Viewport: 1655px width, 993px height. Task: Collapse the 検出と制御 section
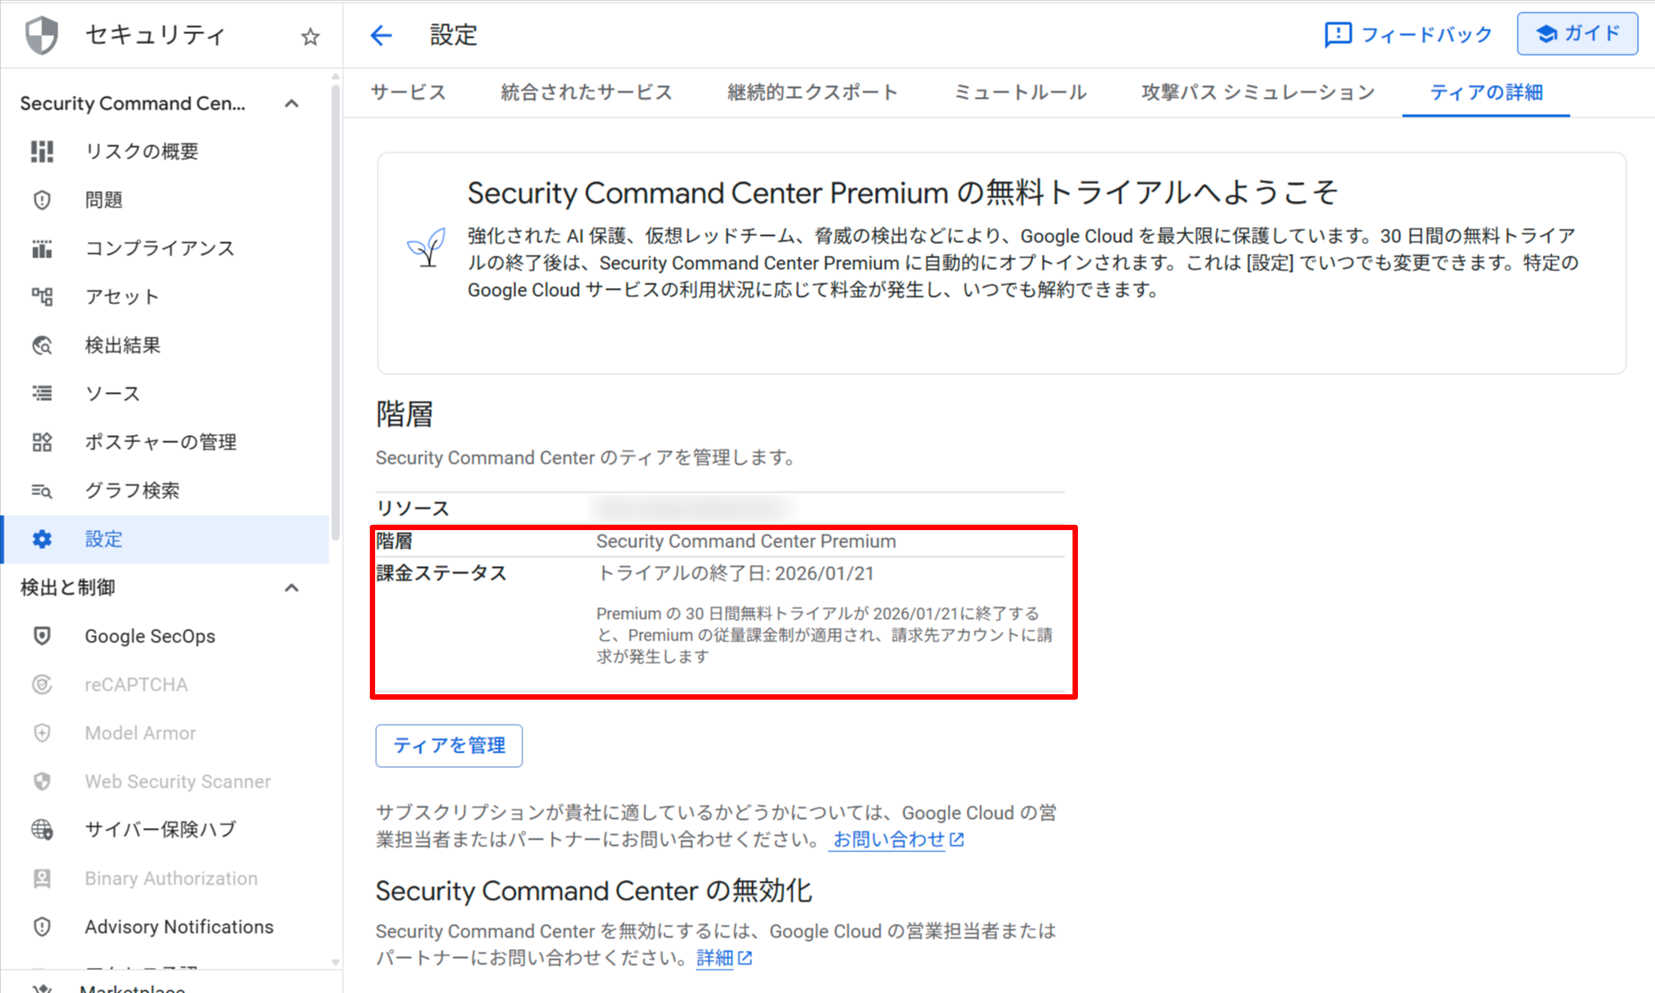click(x=292, y=588)
